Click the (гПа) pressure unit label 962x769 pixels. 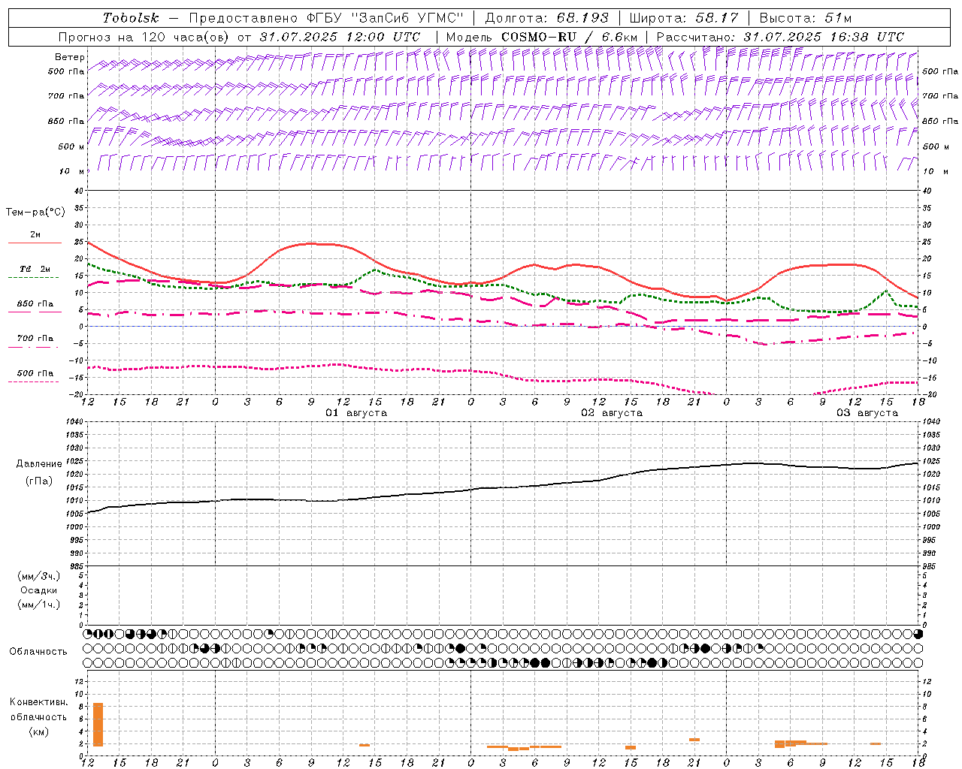click(39, 481)
